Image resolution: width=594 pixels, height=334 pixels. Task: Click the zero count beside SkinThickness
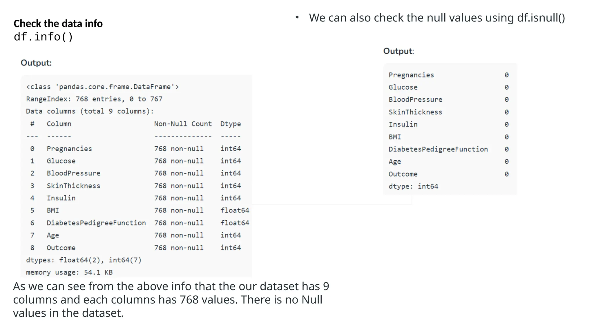(x=506, y=112)
